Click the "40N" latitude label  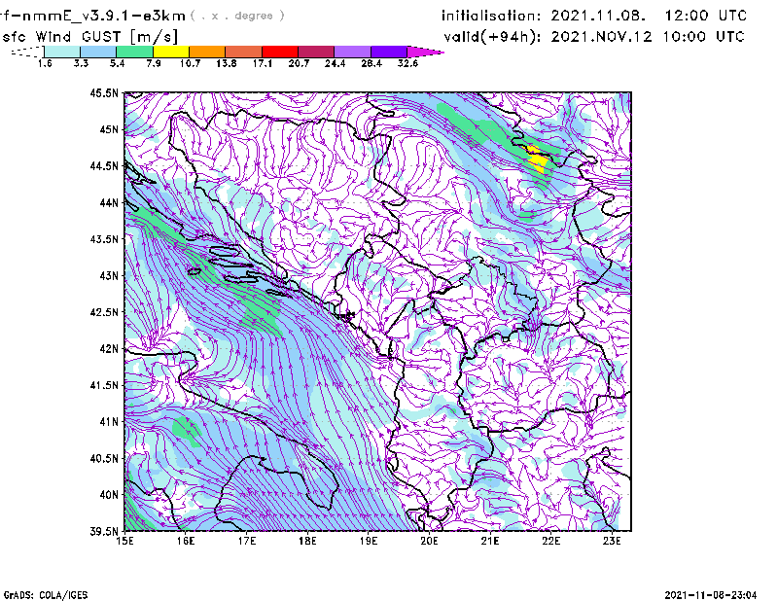click(109, 495)
